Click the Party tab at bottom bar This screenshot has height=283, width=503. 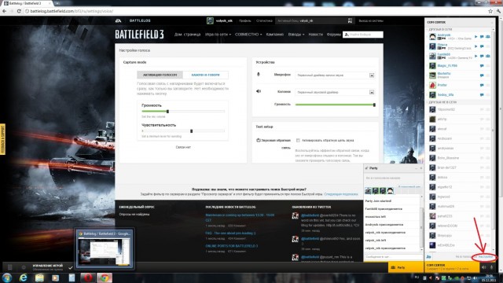click(x=406, y=267)
